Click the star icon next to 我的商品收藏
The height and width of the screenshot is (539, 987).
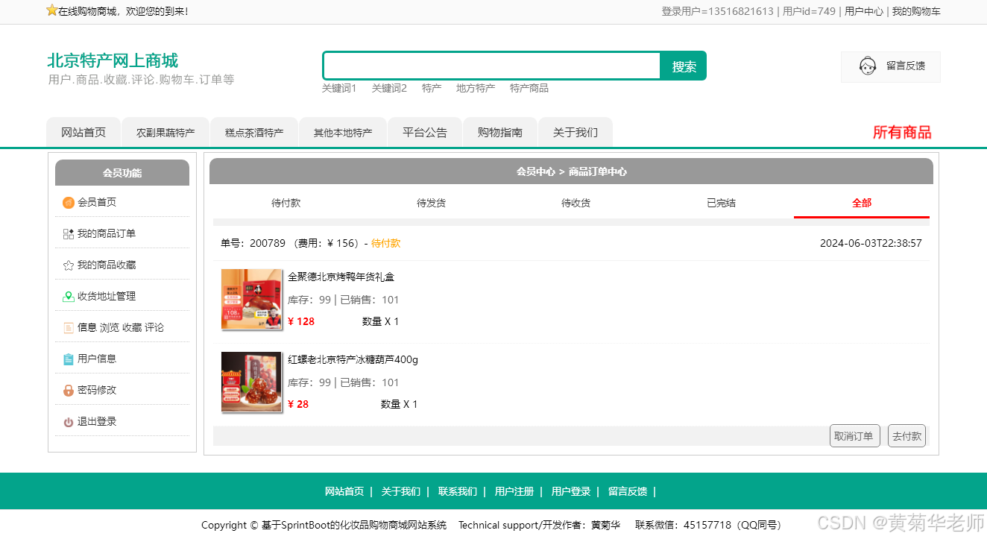(69, 265)
